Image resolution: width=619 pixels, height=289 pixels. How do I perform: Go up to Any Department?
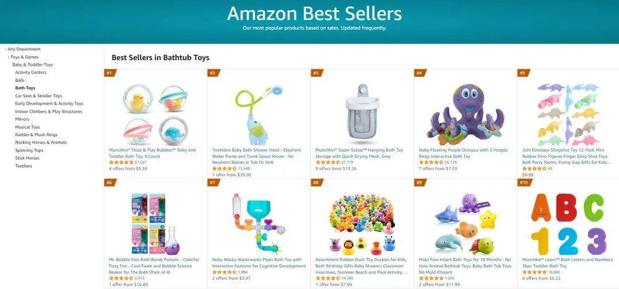[x=24, y=49]
